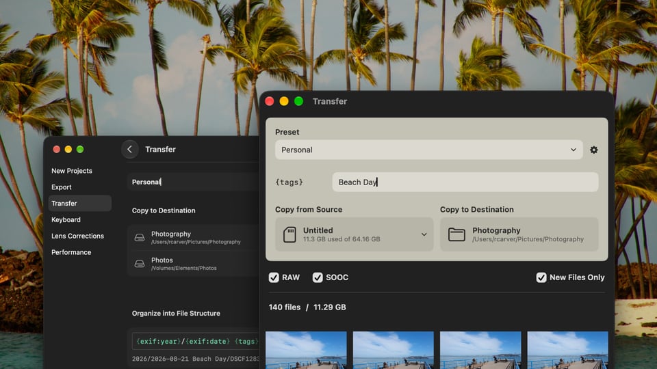Image resolution: width=657 pixels, height=369 pixels.
Task: Click the 2026/2026-08-21 Beach Day path preview
Action: (196, 359)
